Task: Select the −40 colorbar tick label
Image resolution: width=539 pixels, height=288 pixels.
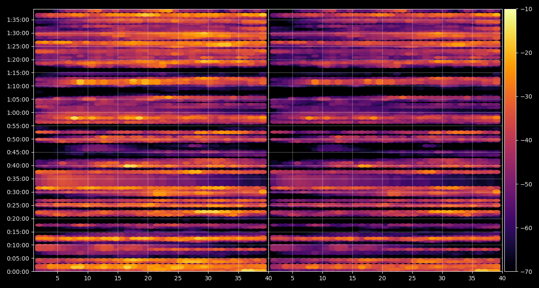Action: [527, 140]
